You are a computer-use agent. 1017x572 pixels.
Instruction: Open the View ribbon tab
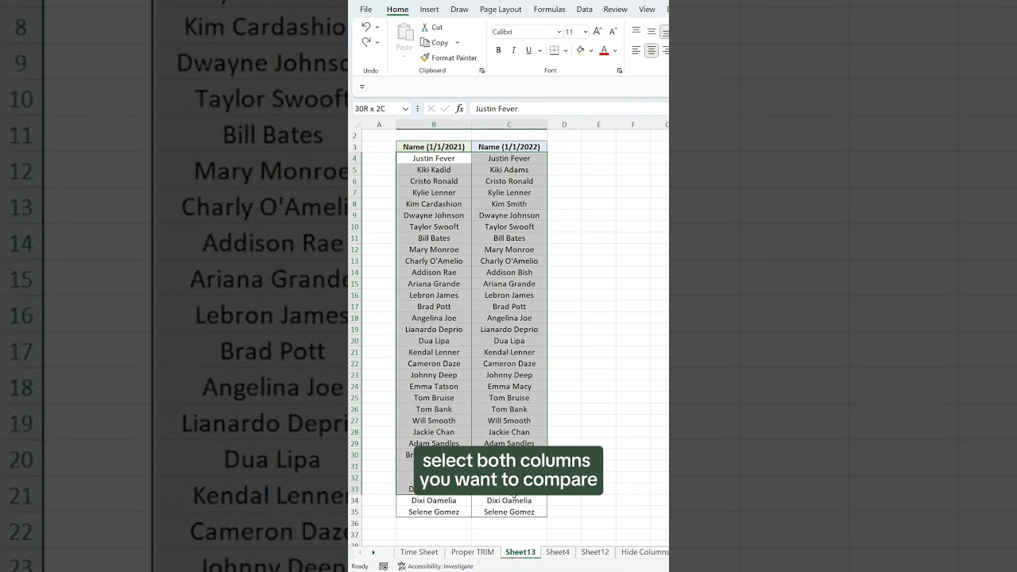coord(647,10)
